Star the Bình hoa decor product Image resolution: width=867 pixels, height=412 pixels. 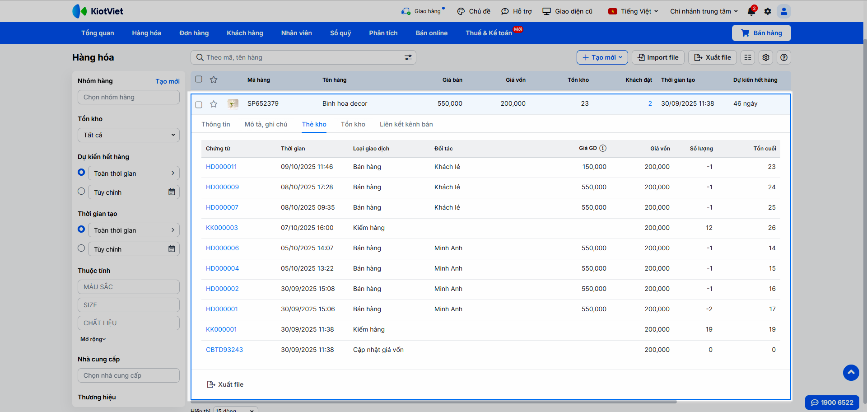[214, 104]
